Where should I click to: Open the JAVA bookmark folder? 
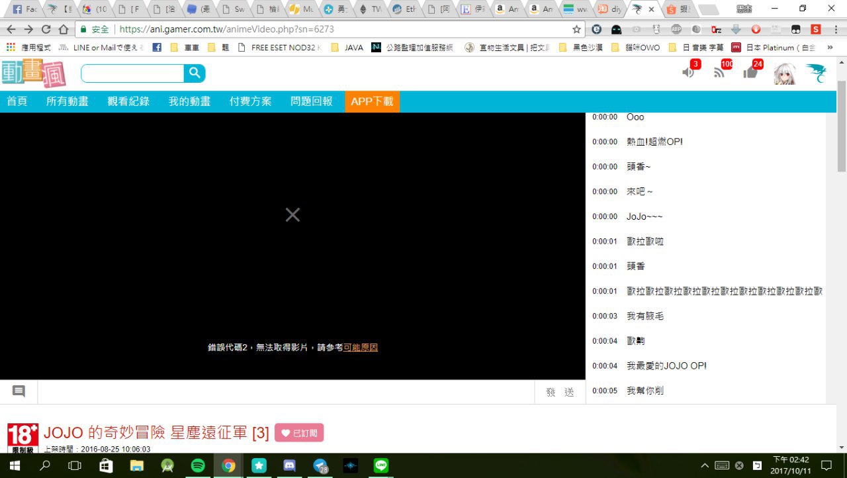pos(347,48)
